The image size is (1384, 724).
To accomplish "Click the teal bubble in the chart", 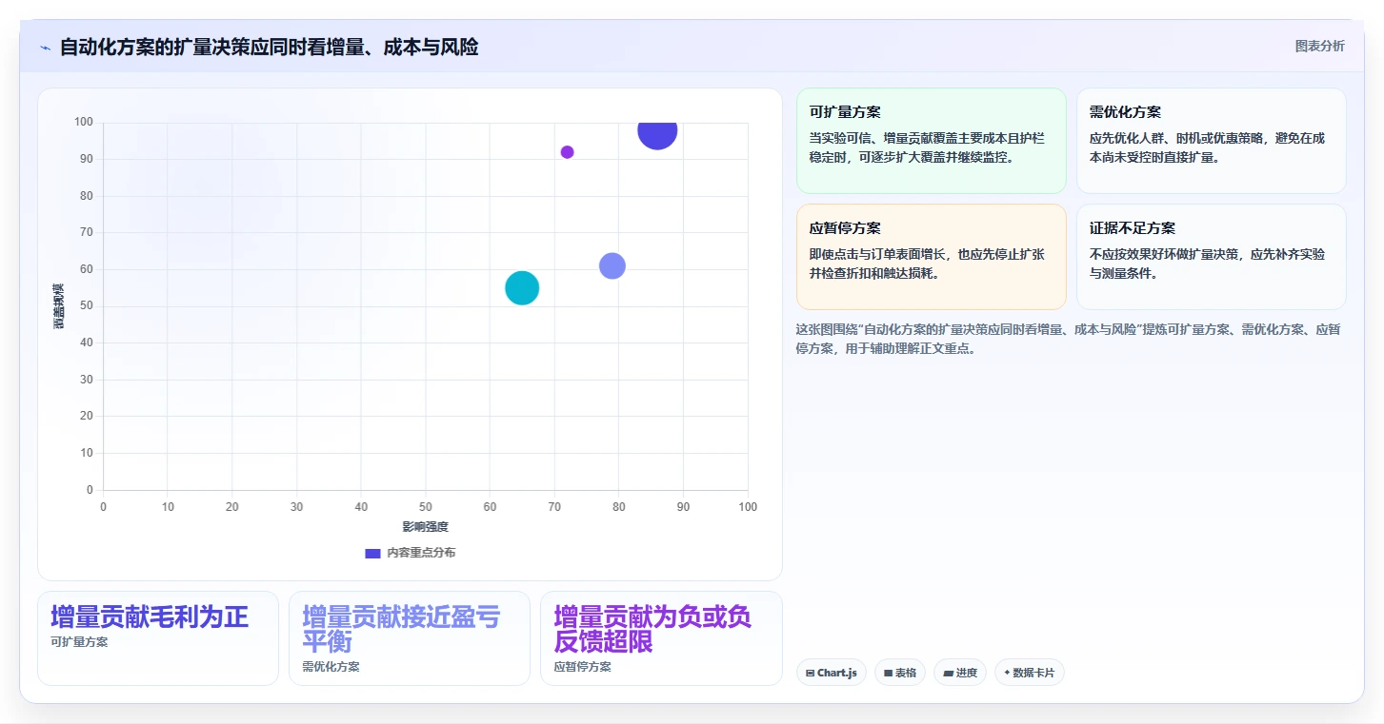I will tap(522, 287).
